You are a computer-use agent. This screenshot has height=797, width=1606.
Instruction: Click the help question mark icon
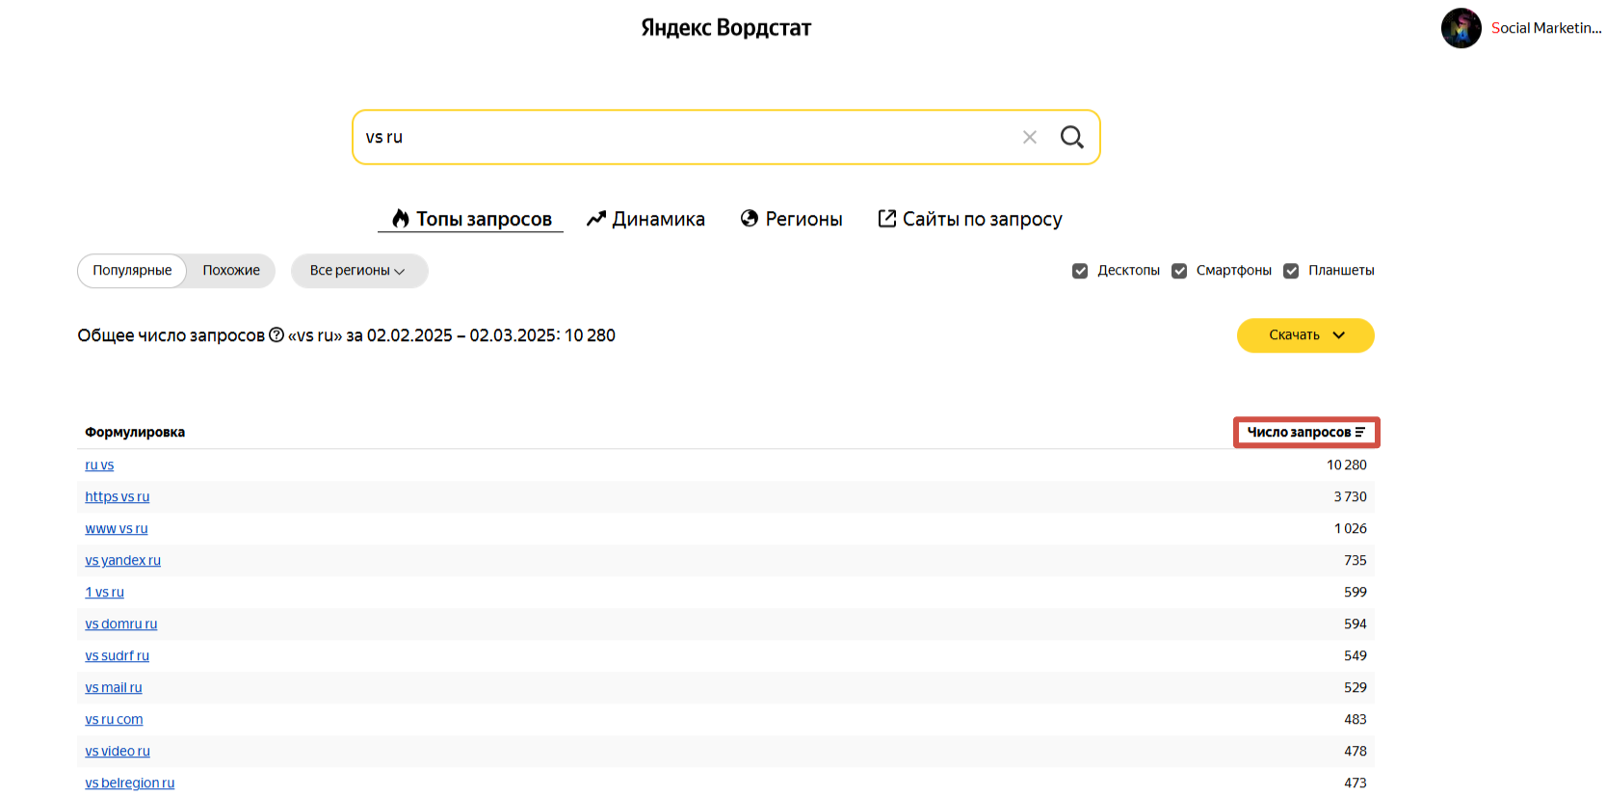(x=276, y=334)
